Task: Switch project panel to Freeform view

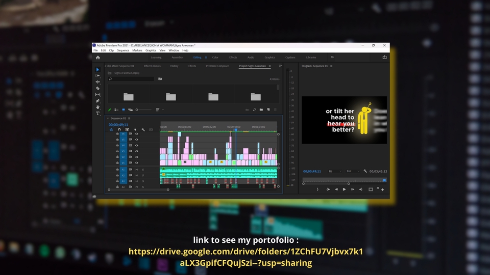Action: tap(130, 110)
